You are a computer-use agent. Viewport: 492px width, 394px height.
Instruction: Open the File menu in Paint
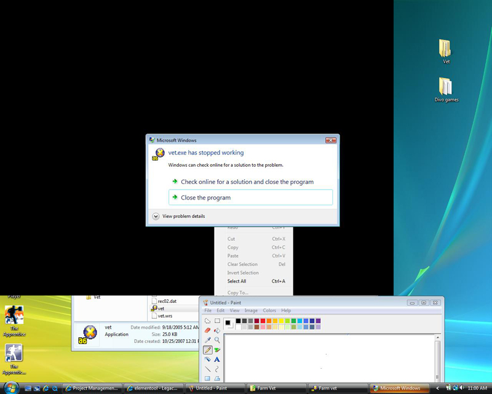pos(208,310)
